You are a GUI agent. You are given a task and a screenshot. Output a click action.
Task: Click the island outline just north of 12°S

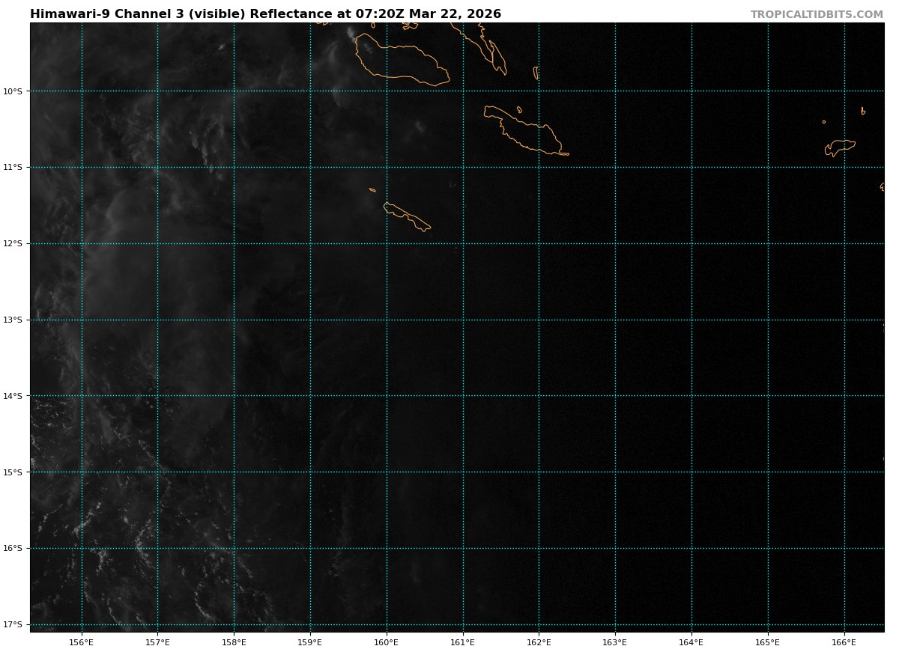coord(407,216)
